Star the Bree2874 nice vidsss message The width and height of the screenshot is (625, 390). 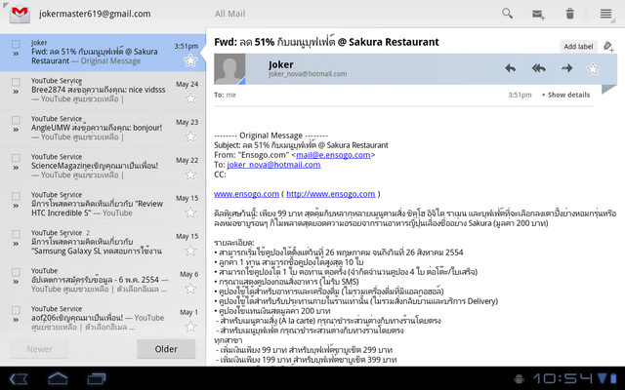coord(190,98)
